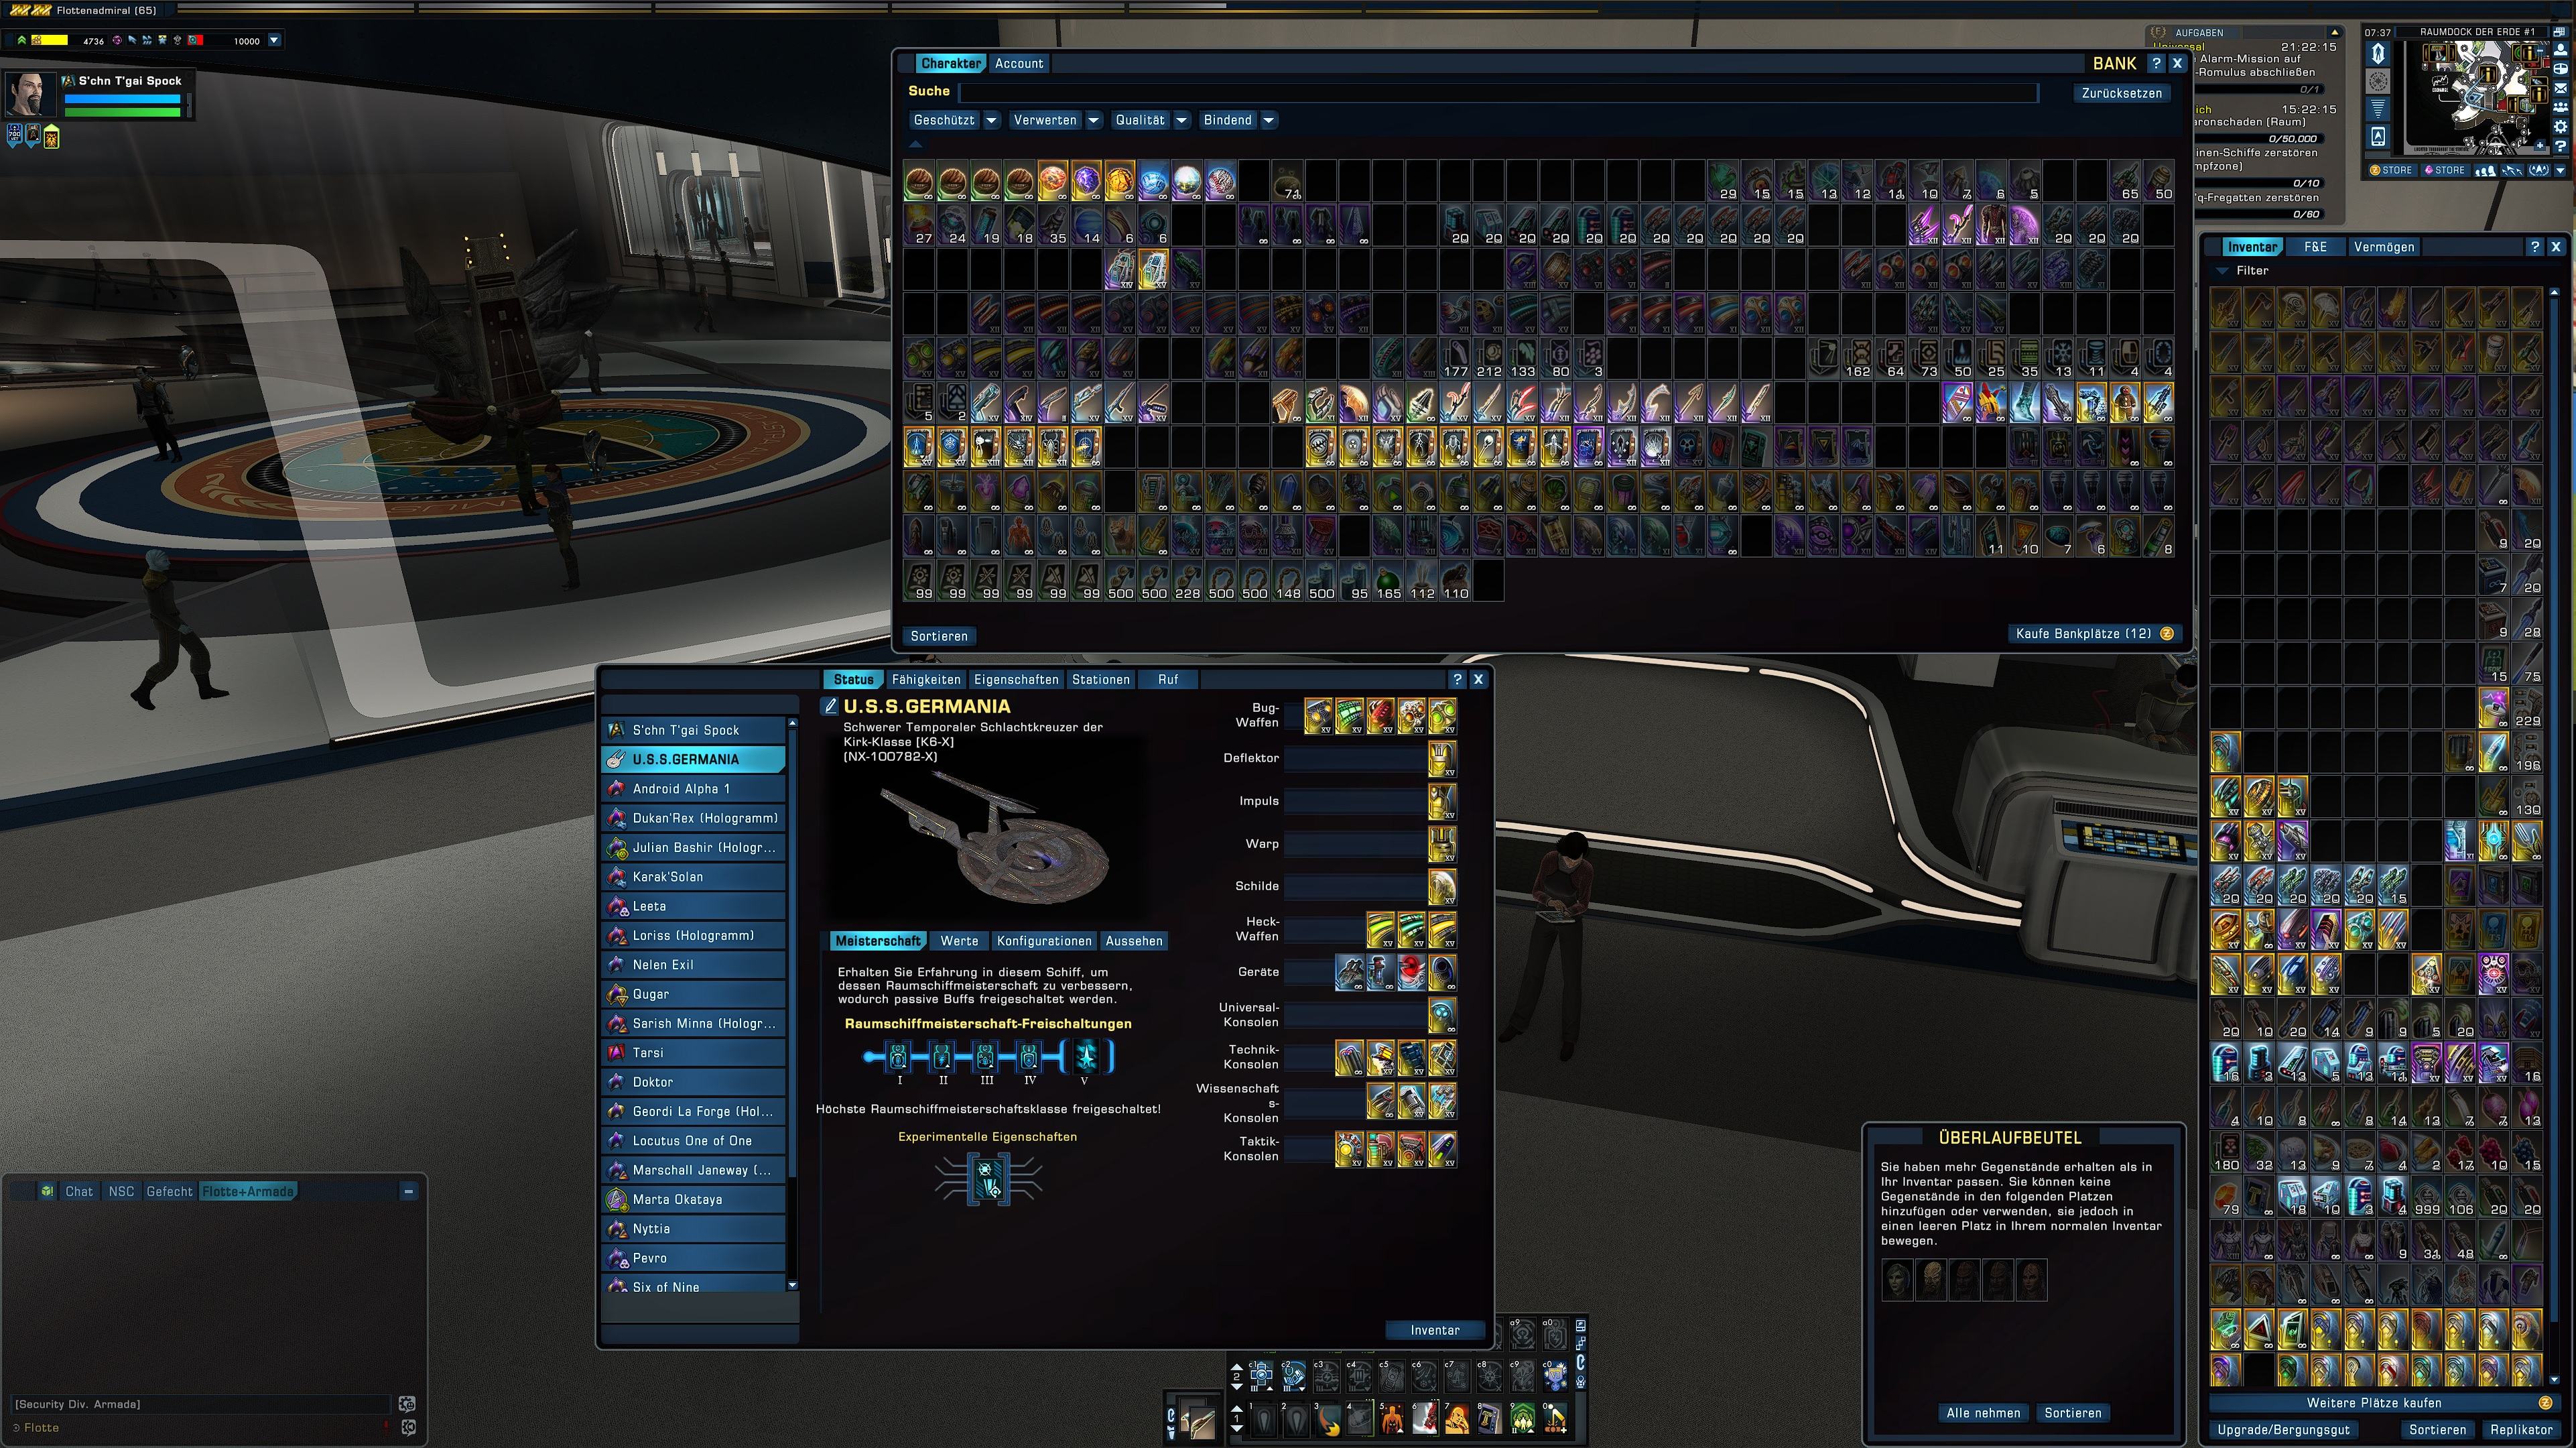Open the mail envelope icon by the minimap
This screenshot has height=1448, width=2576.
[x=2561, y=89]
